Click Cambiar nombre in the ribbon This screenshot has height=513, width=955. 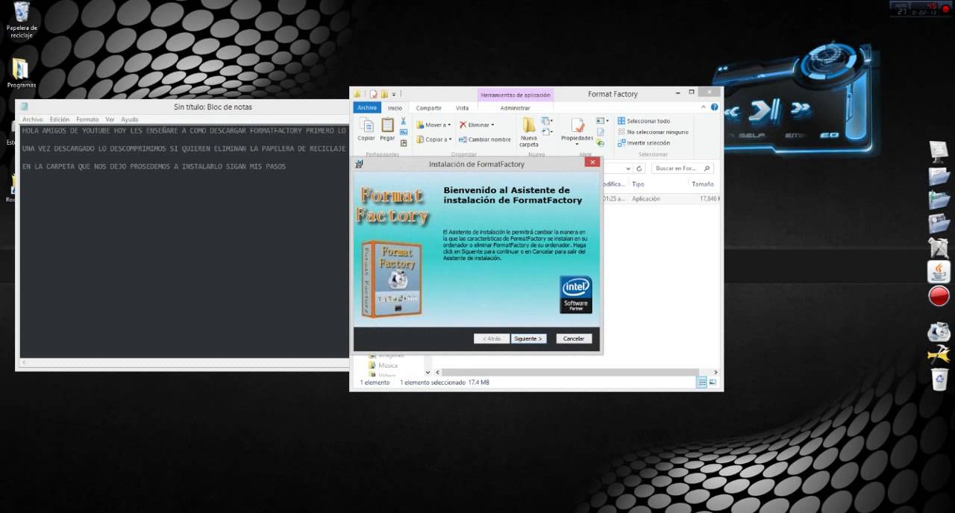(485, 139)
